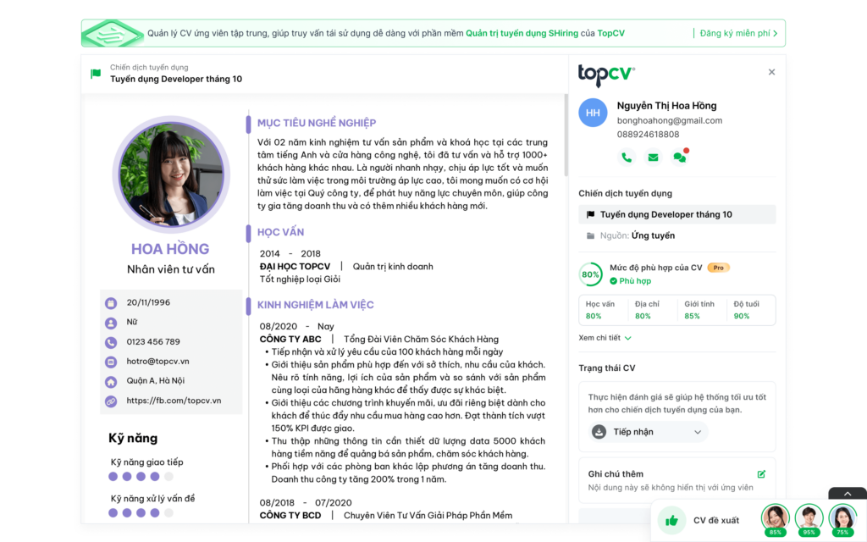867x542 pixels.
Task: Click the Facebook link icon in CV
Action: tap(111, 401)
